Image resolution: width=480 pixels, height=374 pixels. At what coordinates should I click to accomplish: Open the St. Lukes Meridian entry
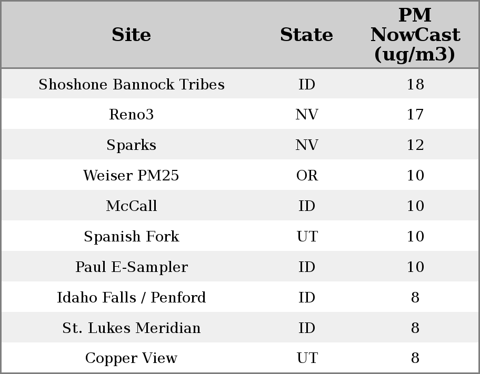(131, 328)
